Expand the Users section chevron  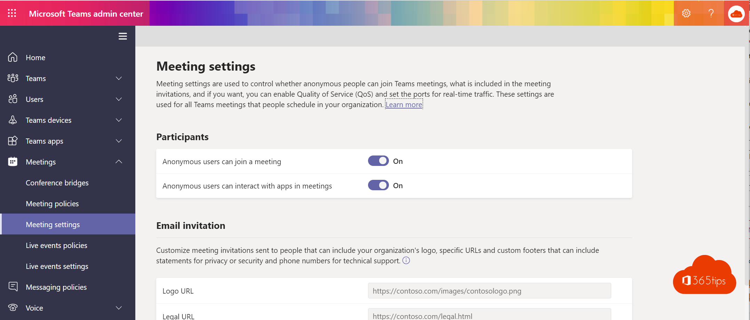[119, 99]
